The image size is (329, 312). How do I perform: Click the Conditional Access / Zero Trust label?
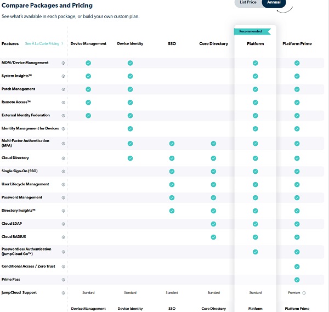[x=27, y=266]
